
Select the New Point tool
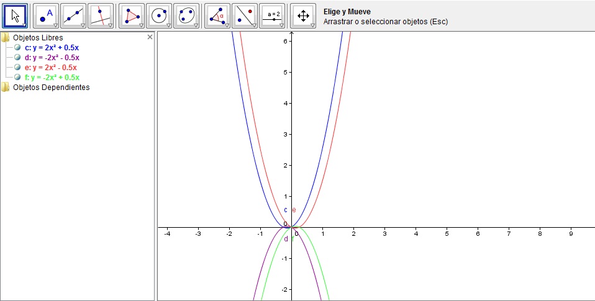click(x=46, y=16)
